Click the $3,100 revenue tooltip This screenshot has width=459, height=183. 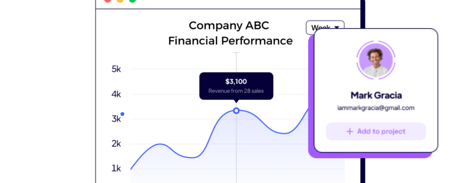[x=236, y=86]
